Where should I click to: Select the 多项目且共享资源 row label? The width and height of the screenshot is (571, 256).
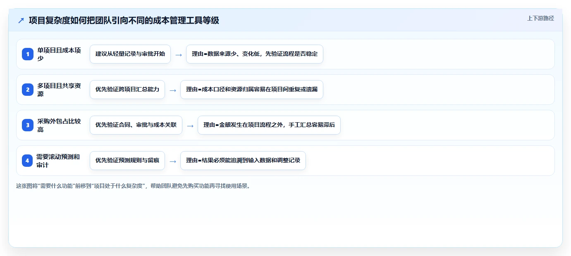pos(59,90)
